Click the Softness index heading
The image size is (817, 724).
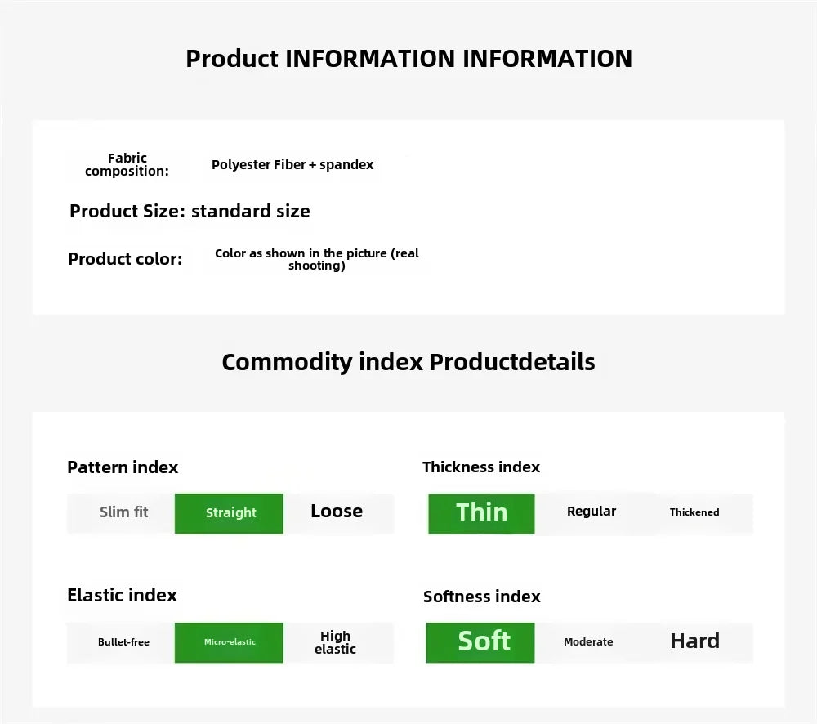481,597
